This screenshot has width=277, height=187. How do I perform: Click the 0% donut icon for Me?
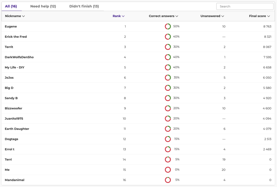coord(168,170)
